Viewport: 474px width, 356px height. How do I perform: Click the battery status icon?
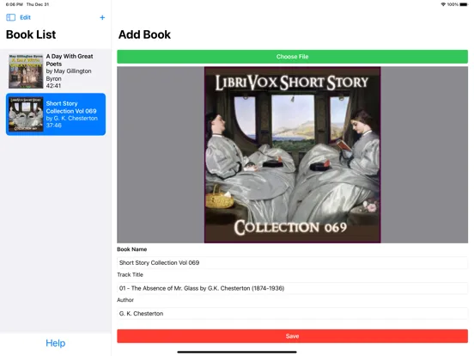pyautogui.click(x=464, y=4)
